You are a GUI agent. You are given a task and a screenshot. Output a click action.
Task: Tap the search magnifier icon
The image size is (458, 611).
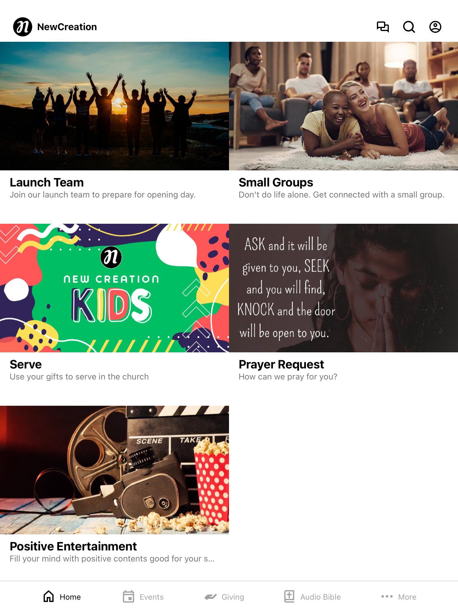[x=409, y=27]
